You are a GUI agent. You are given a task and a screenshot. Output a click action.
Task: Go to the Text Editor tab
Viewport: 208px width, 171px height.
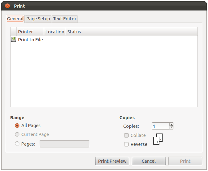pyautogui.click(x=65, y=19)
